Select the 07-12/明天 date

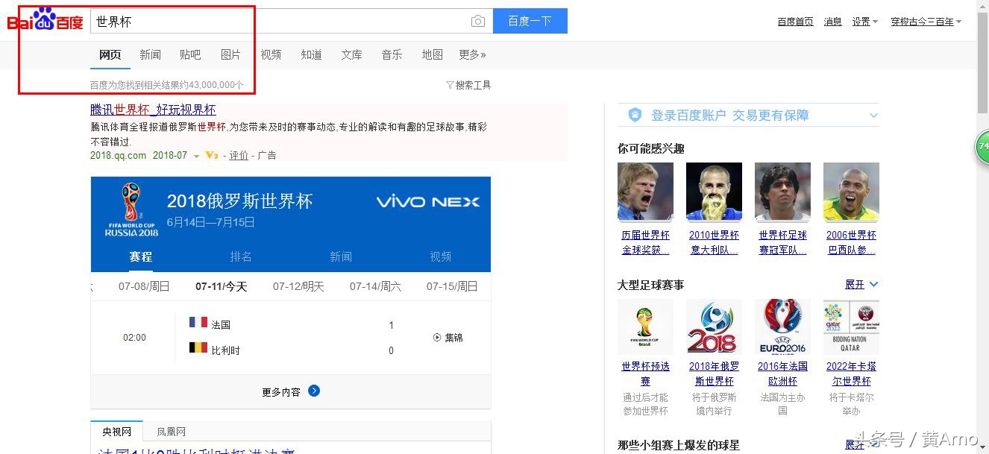(x=298, y=286)
